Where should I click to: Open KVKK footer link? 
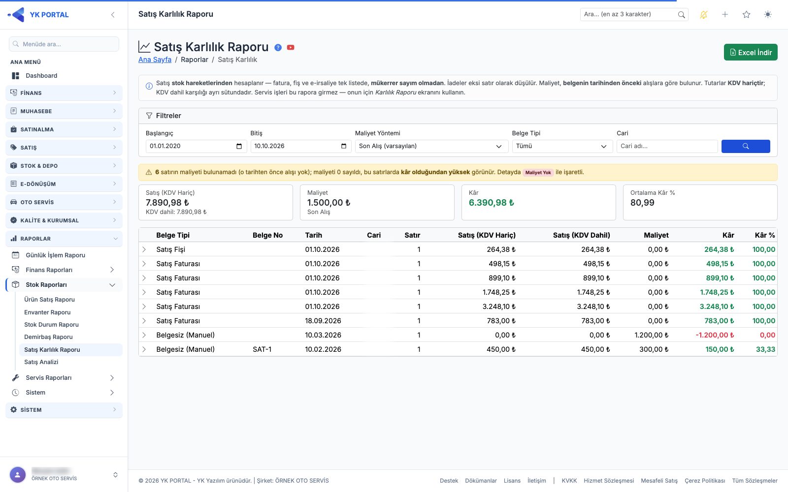pos(569,481)
